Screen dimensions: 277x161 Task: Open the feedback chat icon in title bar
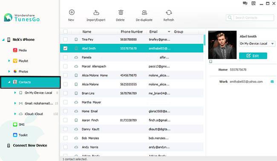coord(245,3)
